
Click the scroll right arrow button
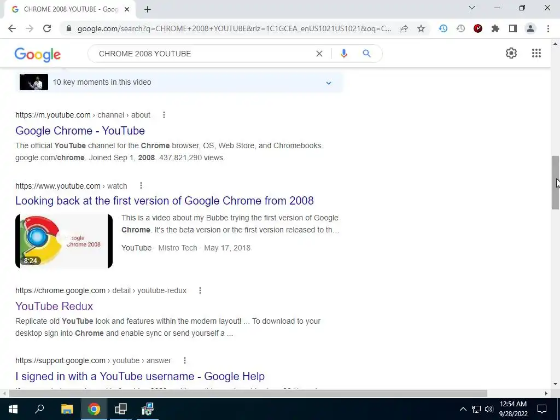[546, 394]
